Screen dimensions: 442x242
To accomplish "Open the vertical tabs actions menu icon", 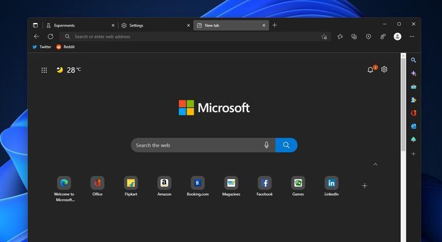I will pyautogui.click(x=35, y=25).
